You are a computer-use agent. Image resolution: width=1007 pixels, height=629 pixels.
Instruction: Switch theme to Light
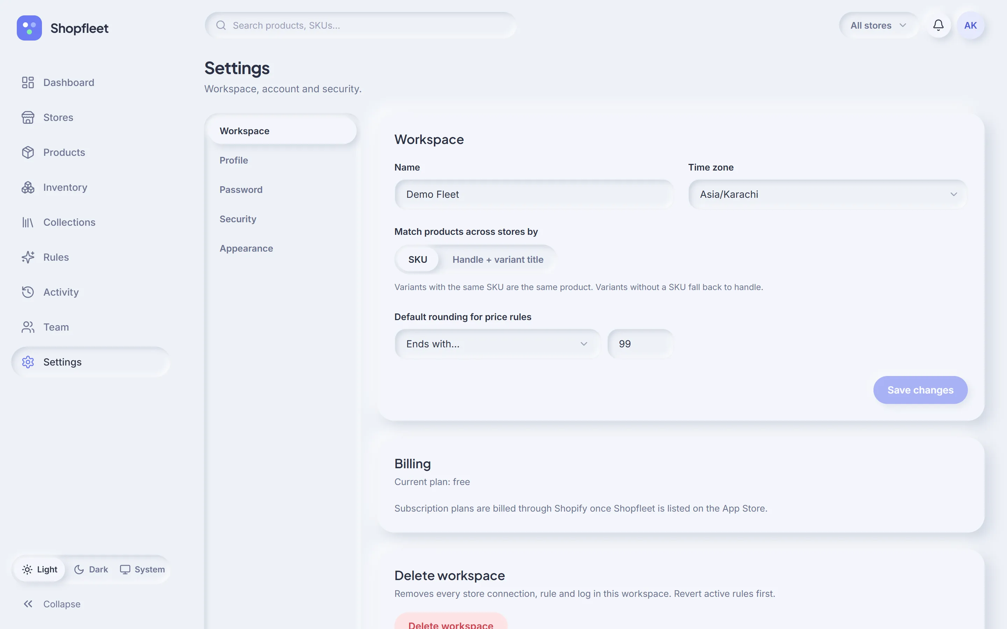click(x=40, y=569)
